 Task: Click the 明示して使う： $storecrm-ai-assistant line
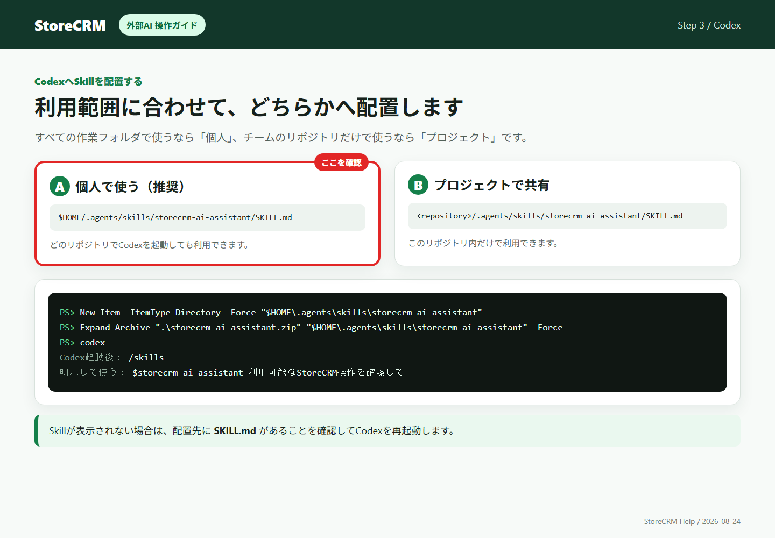click(232, 372)
